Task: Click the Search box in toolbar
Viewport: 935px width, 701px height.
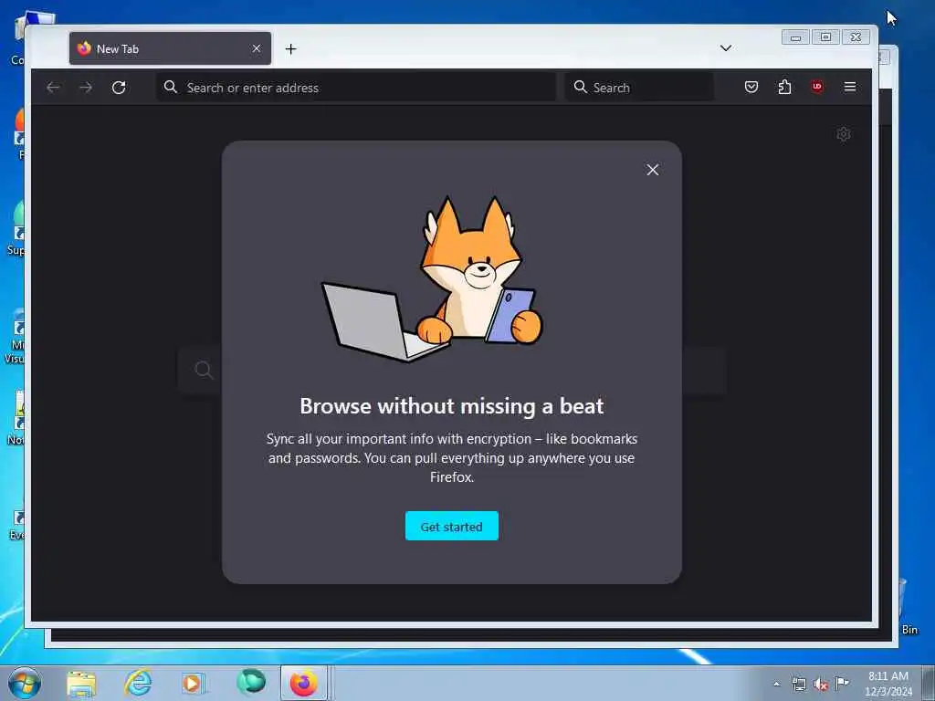Action: [638, 88]
